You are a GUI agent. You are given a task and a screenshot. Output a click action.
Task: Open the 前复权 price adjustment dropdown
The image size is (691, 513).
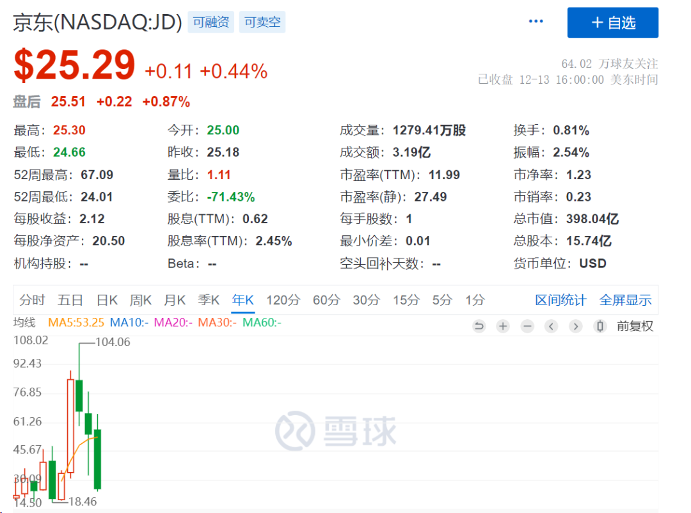(635, 326)
